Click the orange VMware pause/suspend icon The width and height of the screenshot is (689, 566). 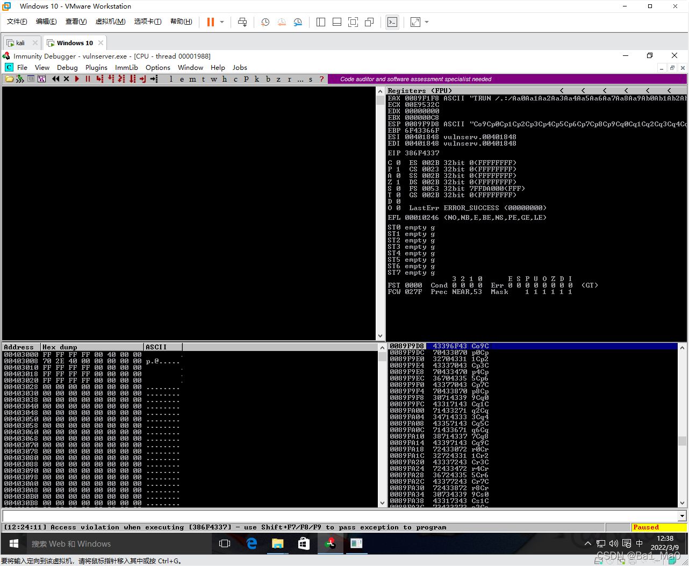[210, 22]
